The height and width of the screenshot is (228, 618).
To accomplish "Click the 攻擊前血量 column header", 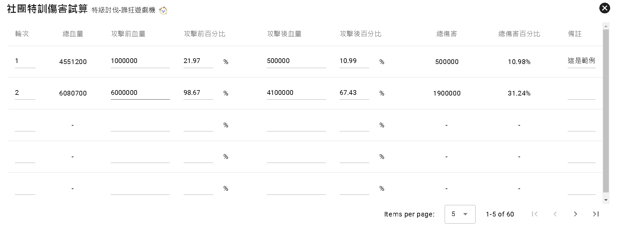I will pos(128,34).
